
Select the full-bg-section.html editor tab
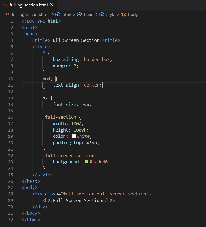click(x=29, y=5)
